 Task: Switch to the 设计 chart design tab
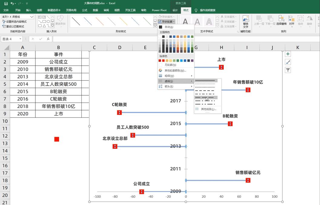pos(176,10)
